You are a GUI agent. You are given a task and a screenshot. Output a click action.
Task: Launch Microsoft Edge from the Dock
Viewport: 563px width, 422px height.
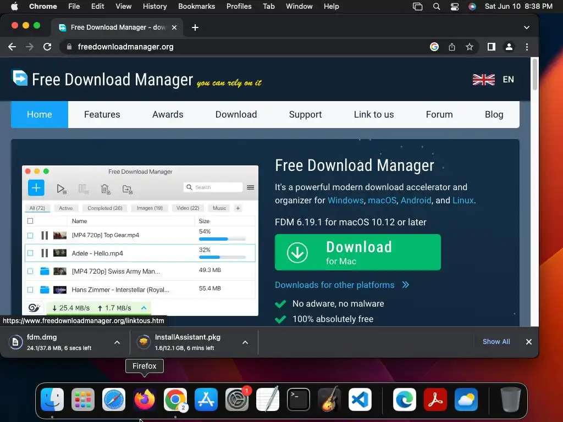point(405,399)
